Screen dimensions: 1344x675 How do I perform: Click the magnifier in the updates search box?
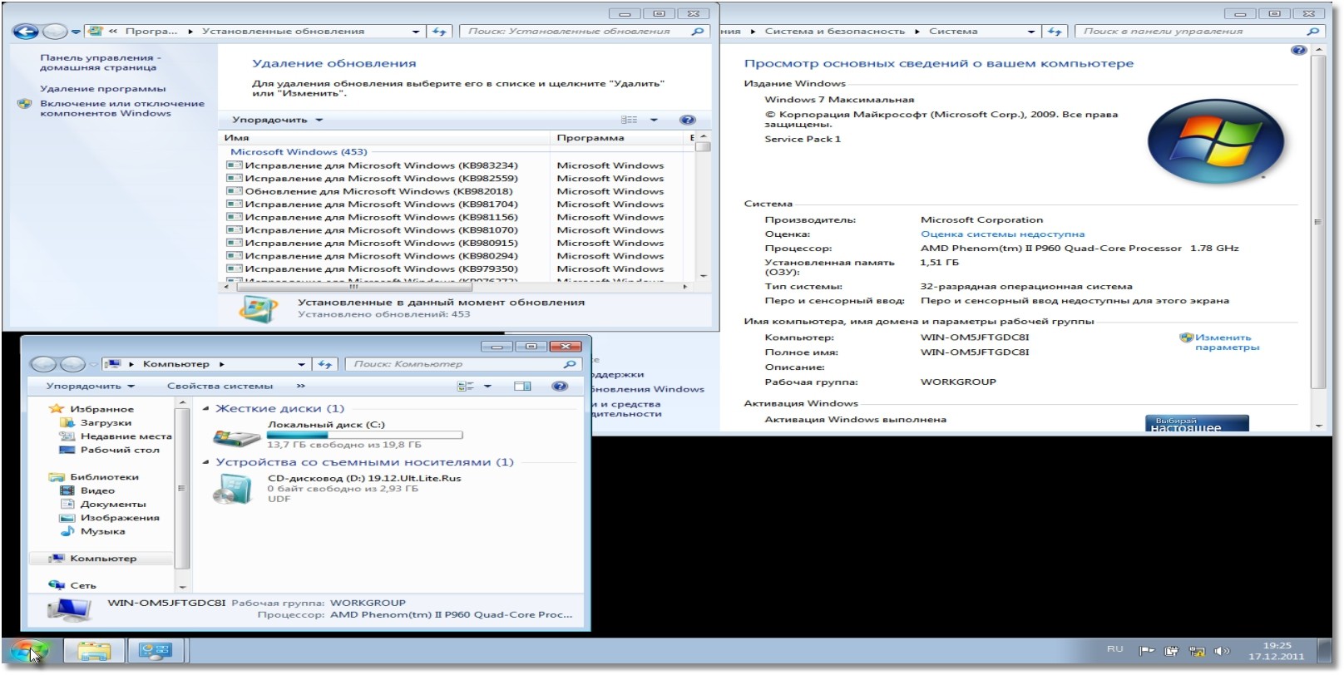tap(698, 32)
